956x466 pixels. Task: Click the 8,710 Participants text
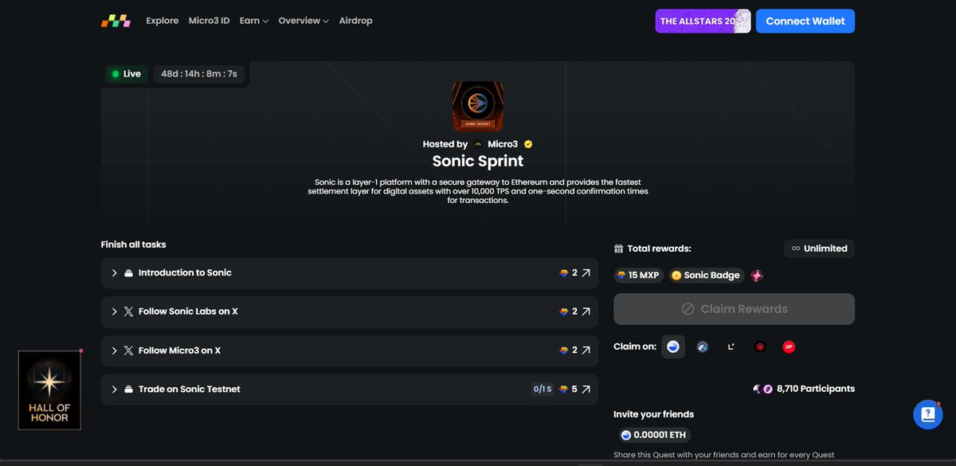pos(816,389)
